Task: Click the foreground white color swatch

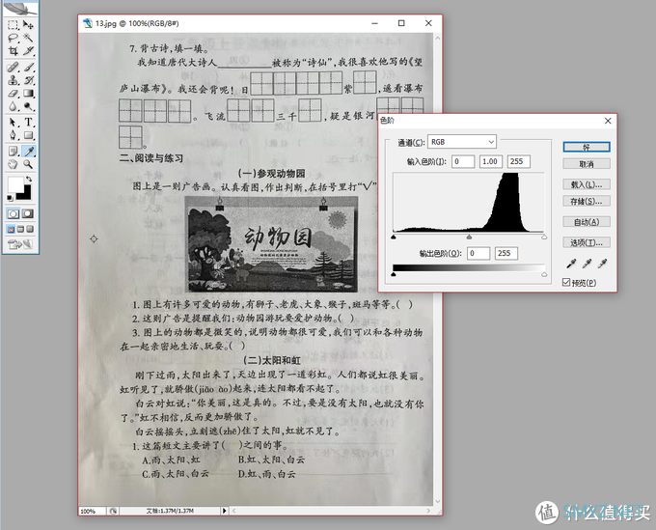Action: (x=15, y=183)
